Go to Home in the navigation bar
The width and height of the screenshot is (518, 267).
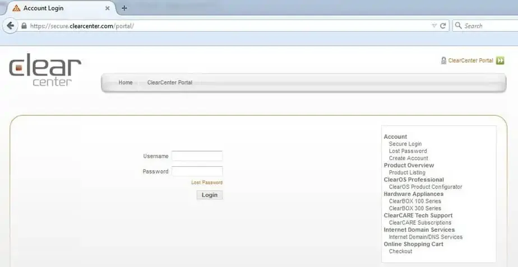click(126, 82)
